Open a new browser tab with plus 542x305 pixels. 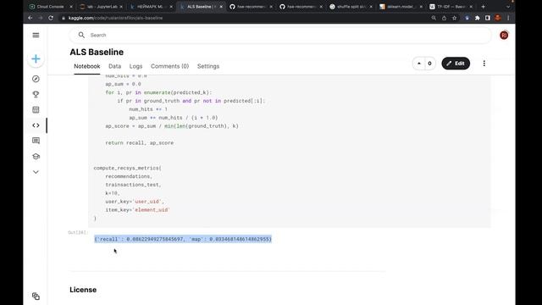point(483,7)
